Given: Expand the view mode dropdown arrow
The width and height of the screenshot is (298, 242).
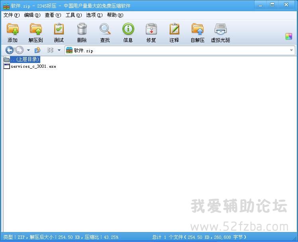Looking at the screenshot, I should click(x=59, y=50).
